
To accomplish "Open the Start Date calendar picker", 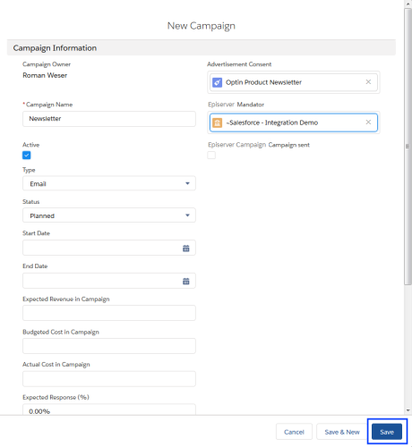I will [185, 248].
